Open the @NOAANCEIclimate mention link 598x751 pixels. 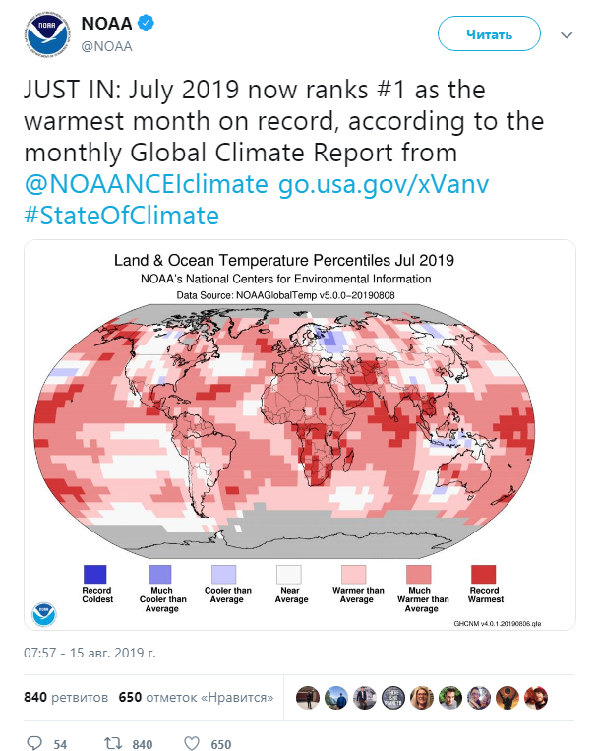coord(147,183)
